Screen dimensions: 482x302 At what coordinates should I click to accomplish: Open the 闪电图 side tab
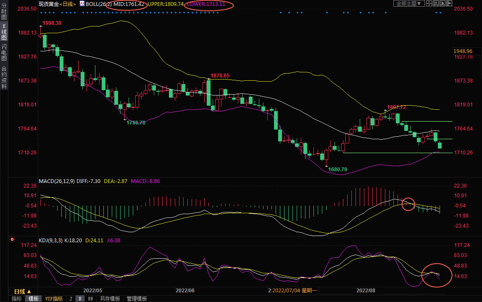coord(4,52)
